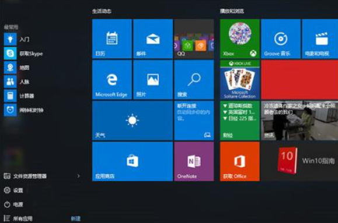
Task: Open the Win10指南 tile
Action: point(299,161)
